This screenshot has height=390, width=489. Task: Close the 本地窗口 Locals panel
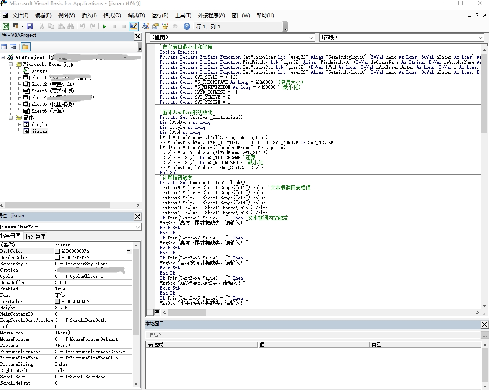coord(484,324)
